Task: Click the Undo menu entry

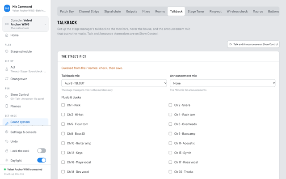Action: [x=25, y=141]
